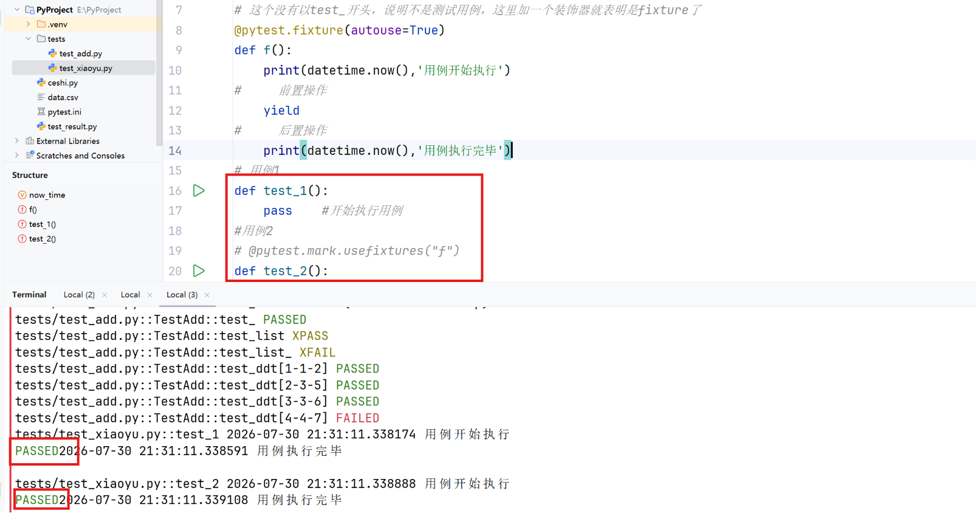Click the pytest.ini config file icon
This screenshot has height=513, width=976.
41,112
